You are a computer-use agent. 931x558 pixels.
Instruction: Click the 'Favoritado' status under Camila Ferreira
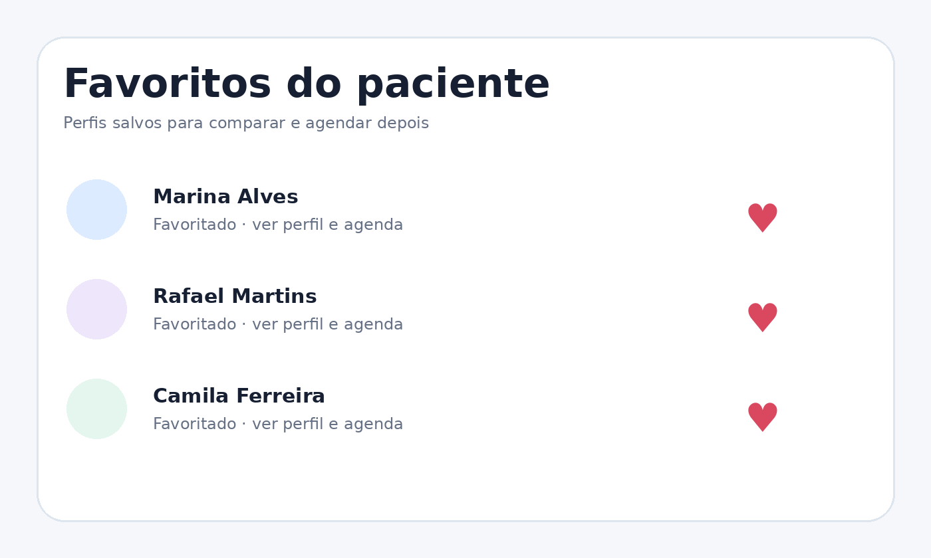tap(194, 424)
